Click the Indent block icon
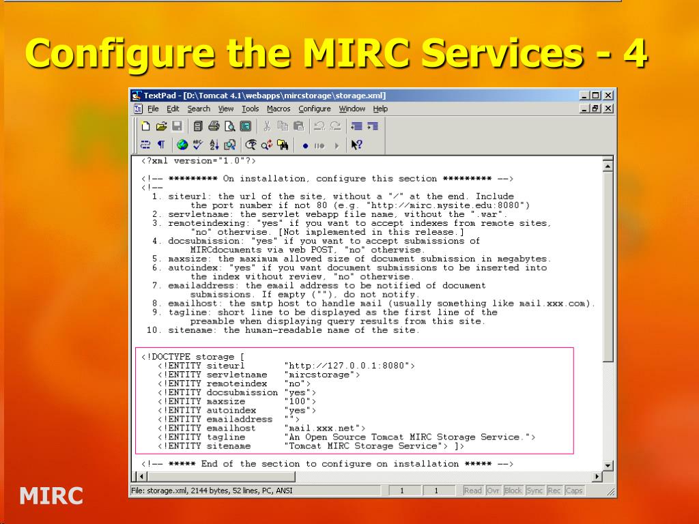This screenshot has height=524, width=699. (x=373, y=126)
